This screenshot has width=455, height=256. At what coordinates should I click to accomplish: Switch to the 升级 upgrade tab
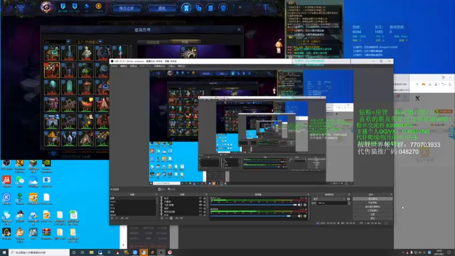185,42
